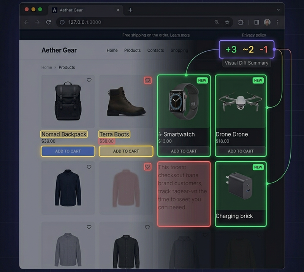Click the Aether Gear favicon on the tab

point(54,10)
